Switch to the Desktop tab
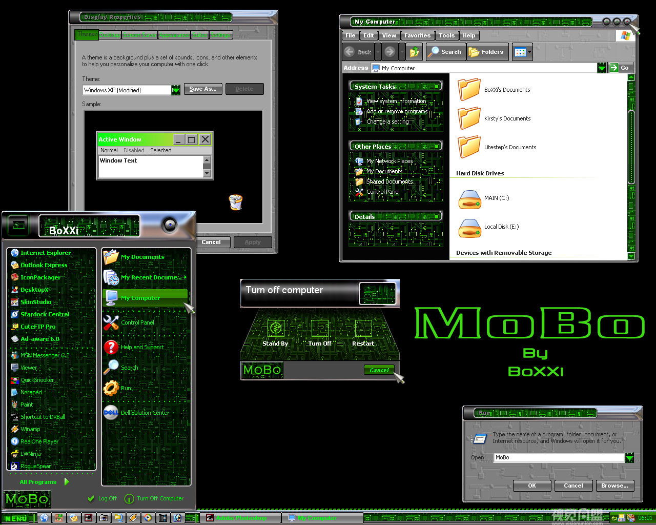 point(110,35)
